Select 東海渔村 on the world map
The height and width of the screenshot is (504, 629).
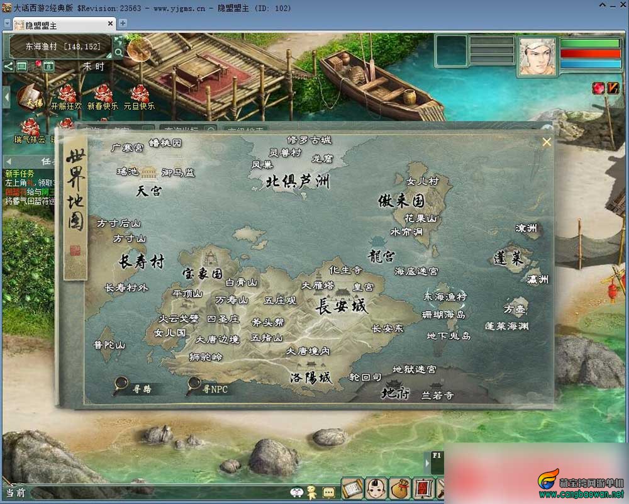click(x=445, y=296)
